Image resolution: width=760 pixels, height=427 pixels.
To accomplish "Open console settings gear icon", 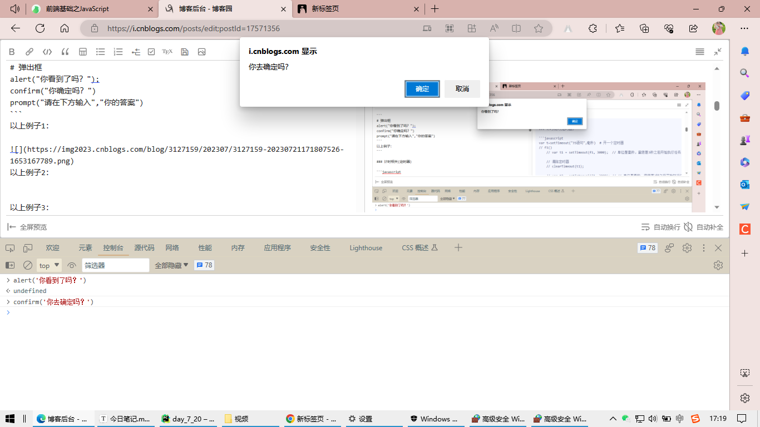I will [718, 265].
